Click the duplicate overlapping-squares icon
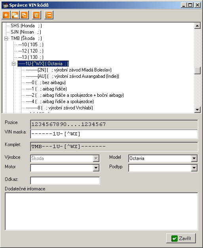The image size is (203, 248). 24,15
